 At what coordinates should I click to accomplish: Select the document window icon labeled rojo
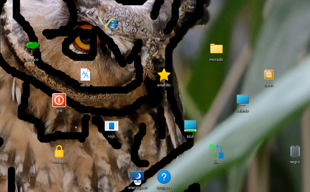pyautogui.click(x=112, y=126)
